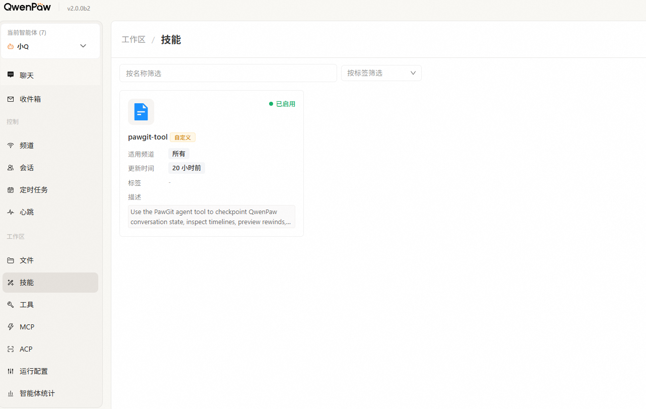Image resolution: width=646 pixels, height=409 pixels.
Task: Click the people icon for 会话
Action: coord(11,168)
